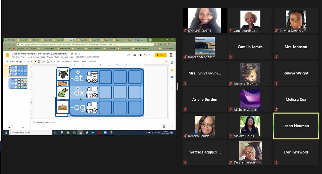
Task: Open comment history via the speech bubble icon
Action: click(x=134, y=55)
